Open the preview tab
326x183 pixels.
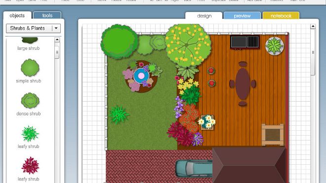(x=242, y=16)
